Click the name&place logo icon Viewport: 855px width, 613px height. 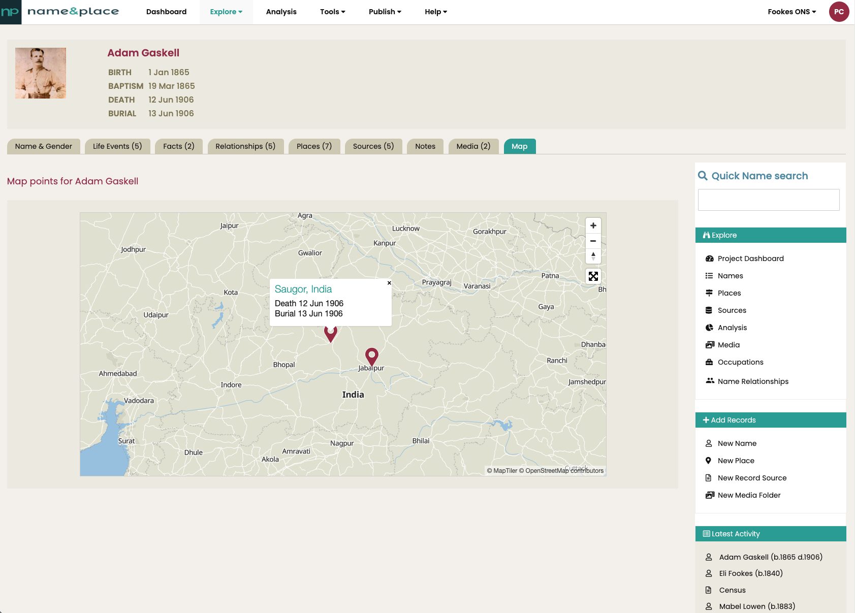[x=10, y=12]
